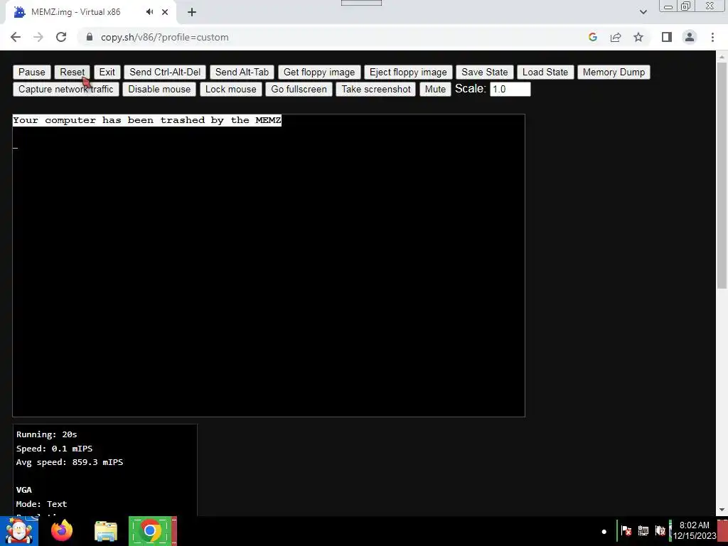Open File Explorer from the taskbar
728x546 pixels.
106,532
